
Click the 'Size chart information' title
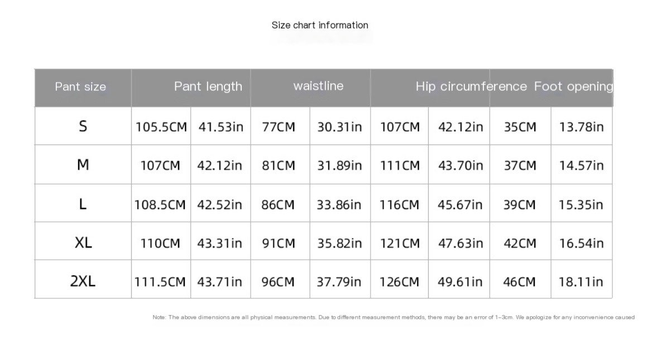point(320,25)
